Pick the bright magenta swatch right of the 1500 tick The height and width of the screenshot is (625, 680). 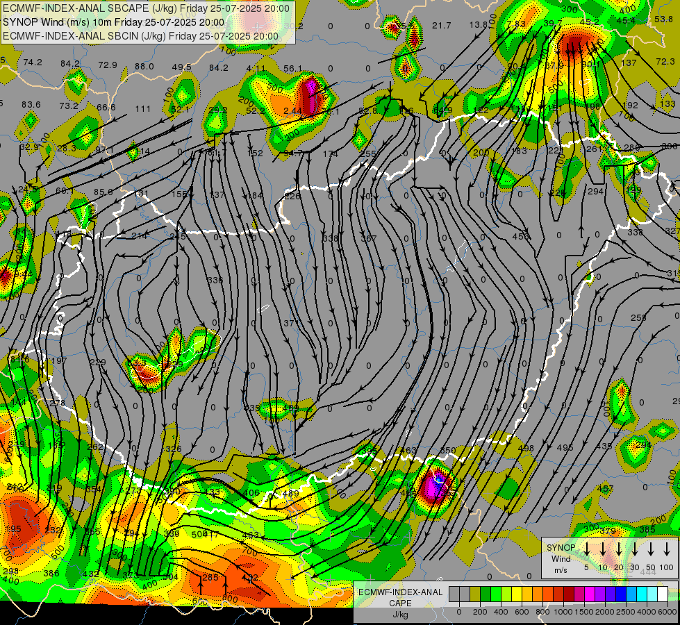pos(590,594)
